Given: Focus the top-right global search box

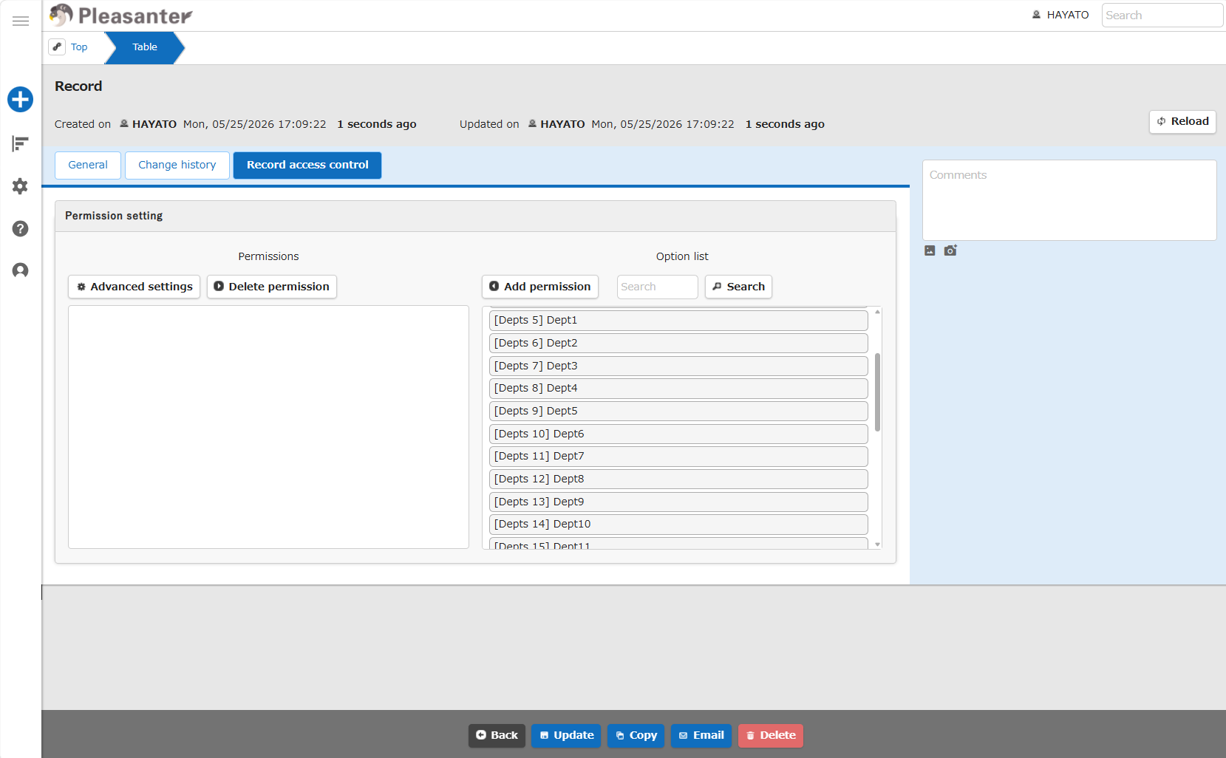Looking at the screenshot, I should (x=1162, y=15).
